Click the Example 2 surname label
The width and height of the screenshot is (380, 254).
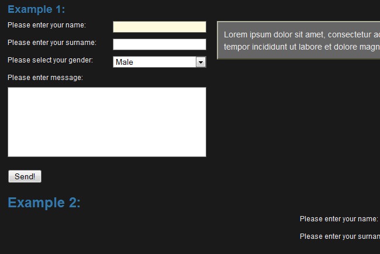(x=340, y=236)
